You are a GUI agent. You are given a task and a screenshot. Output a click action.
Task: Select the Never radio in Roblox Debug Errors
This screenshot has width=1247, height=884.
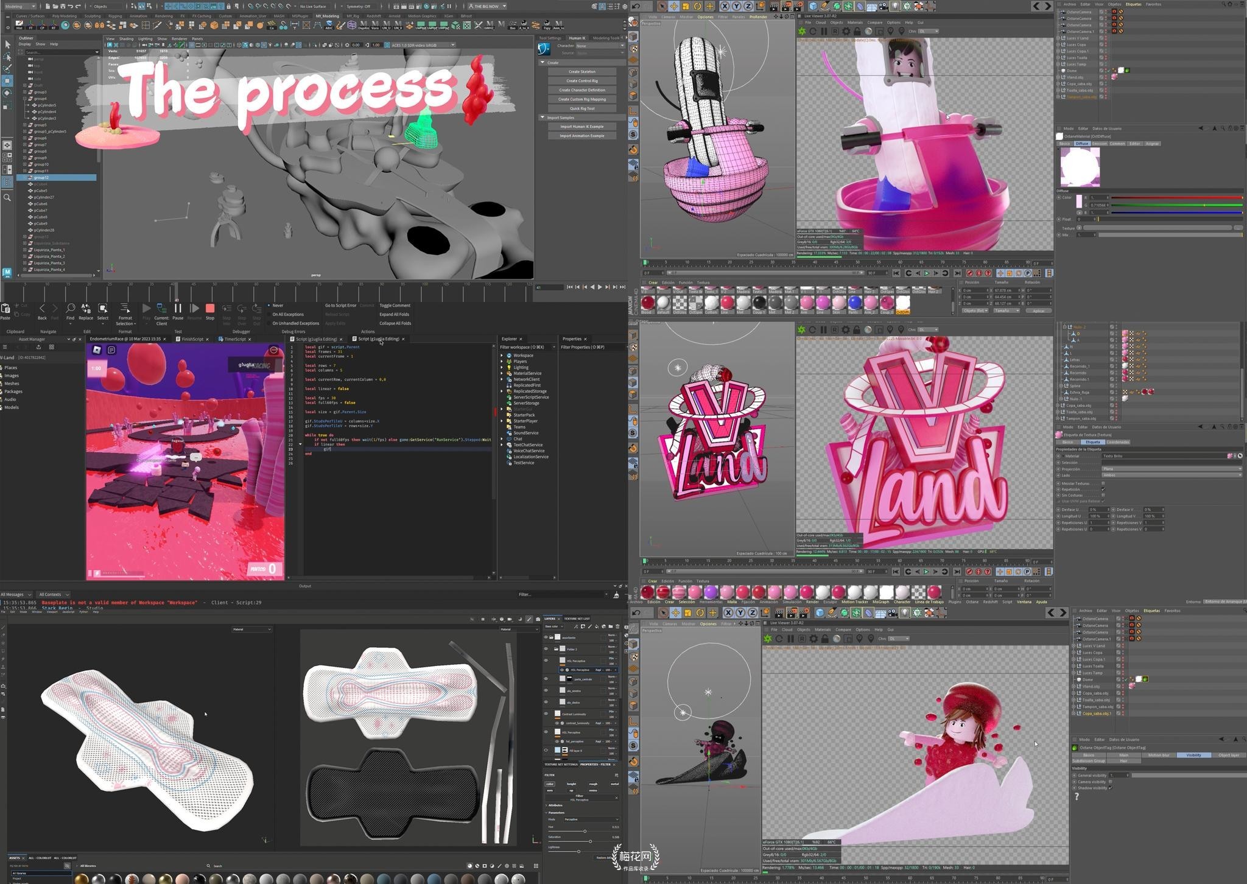[269, 306]
